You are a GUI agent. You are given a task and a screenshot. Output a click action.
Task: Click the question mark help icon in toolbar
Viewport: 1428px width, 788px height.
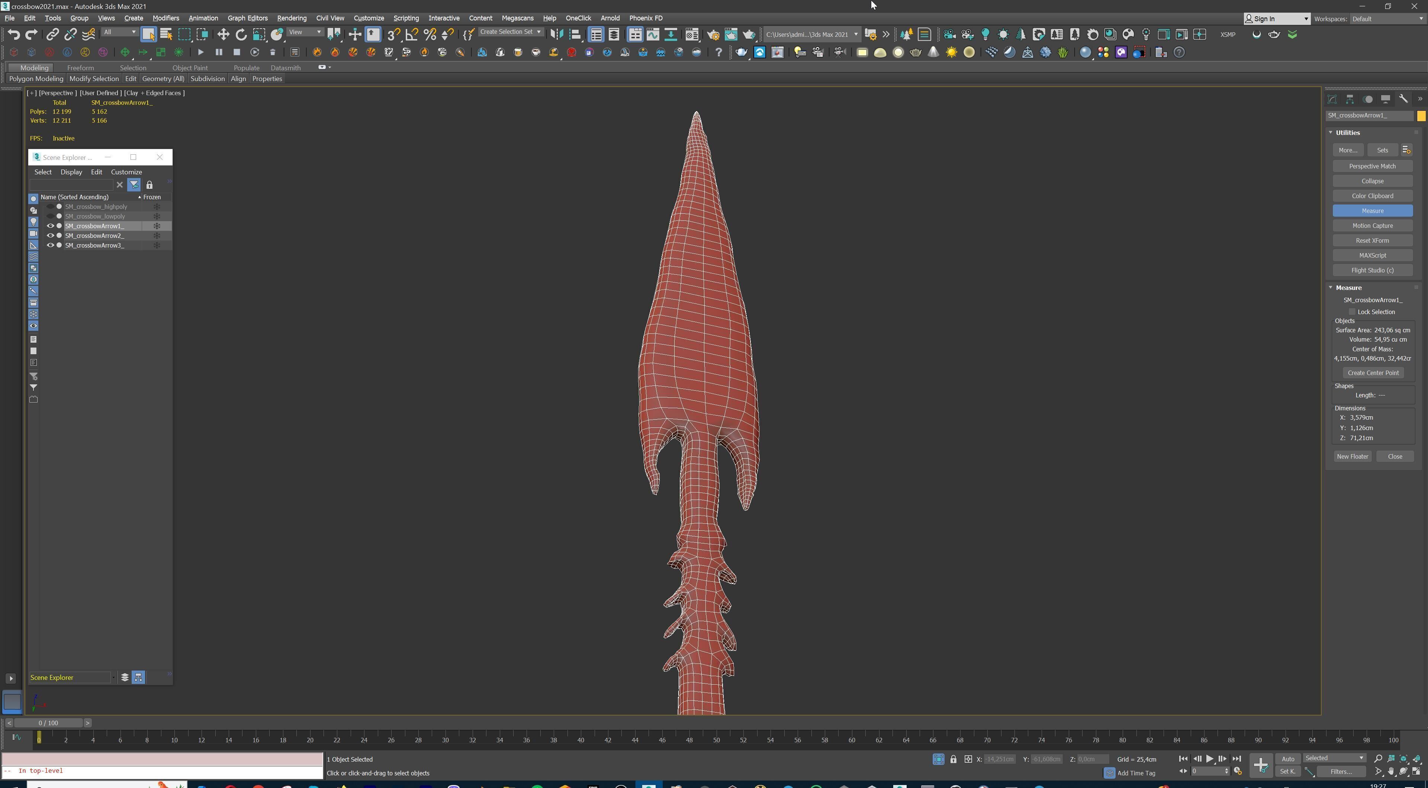(718, 52)
